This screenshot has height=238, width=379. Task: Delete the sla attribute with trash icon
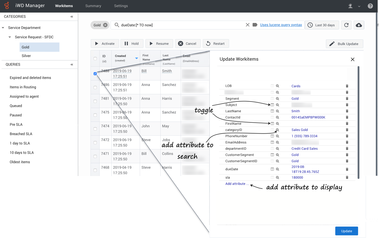pos(347,177)
